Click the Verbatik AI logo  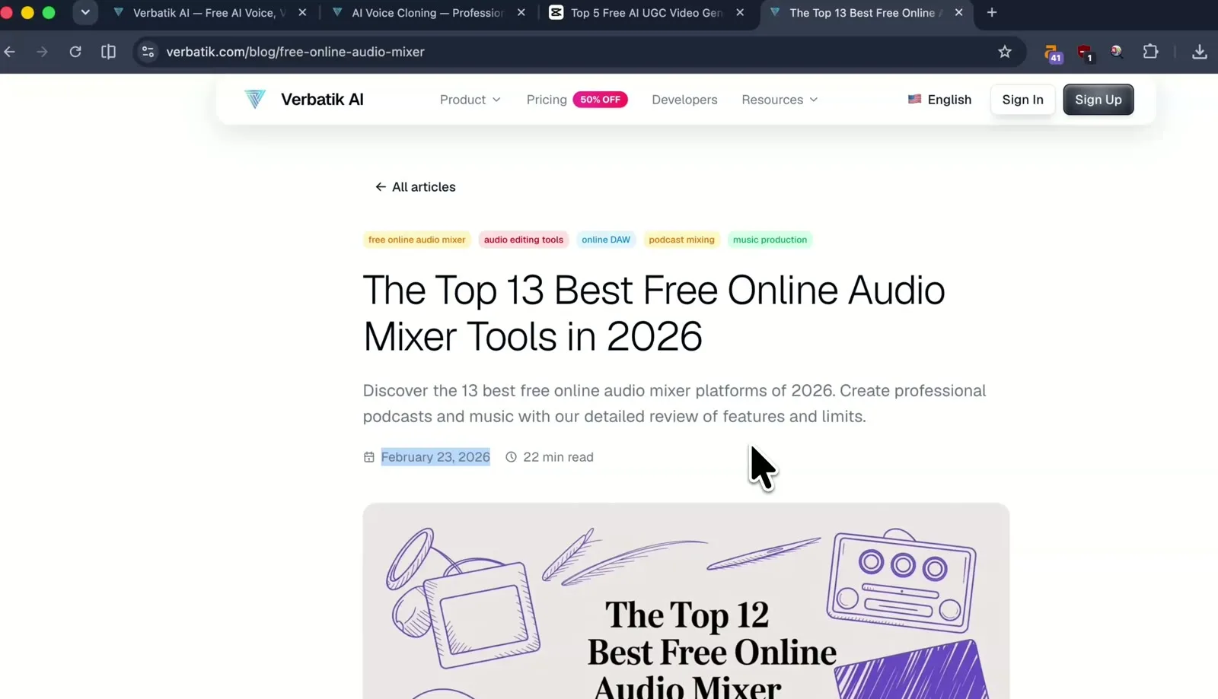[255, 99]
